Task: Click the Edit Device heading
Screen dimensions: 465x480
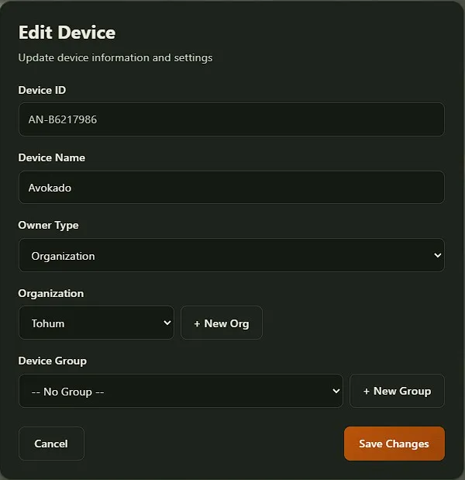Action: [67, 33]
